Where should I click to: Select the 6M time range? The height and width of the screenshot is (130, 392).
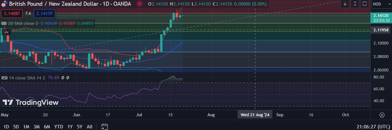[x=47, y=126]
